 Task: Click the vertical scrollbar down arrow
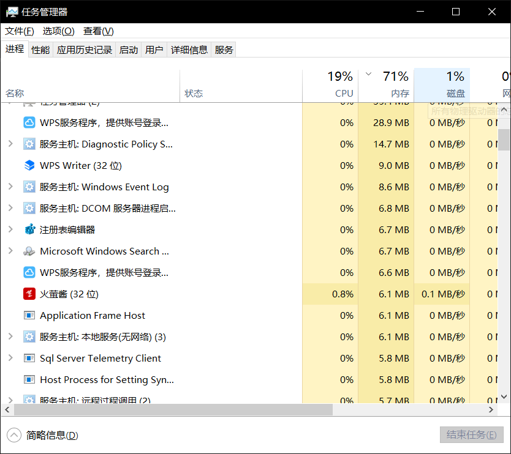(x=504, y=396)
